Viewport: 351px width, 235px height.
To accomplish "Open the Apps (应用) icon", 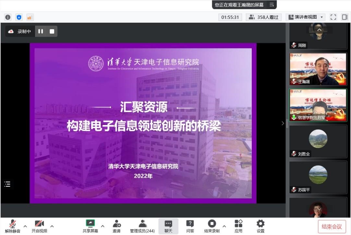I will click(238, 226).
